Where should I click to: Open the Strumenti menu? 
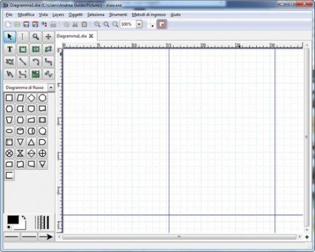point(118,15)
